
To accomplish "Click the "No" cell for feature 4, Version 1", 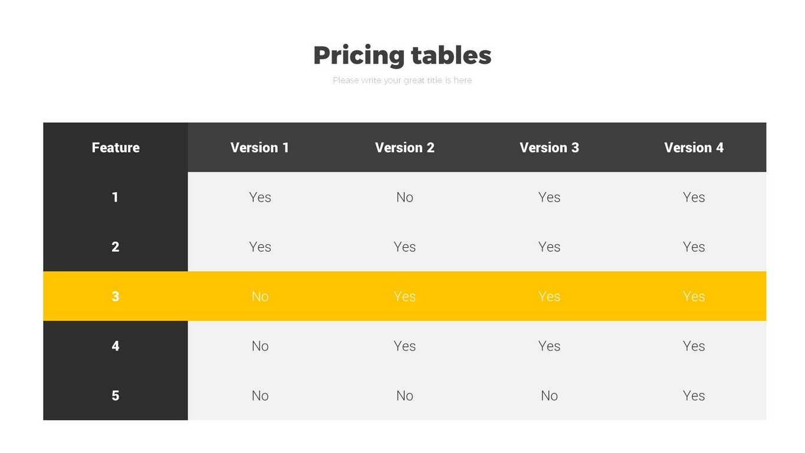I will [260, 346].
